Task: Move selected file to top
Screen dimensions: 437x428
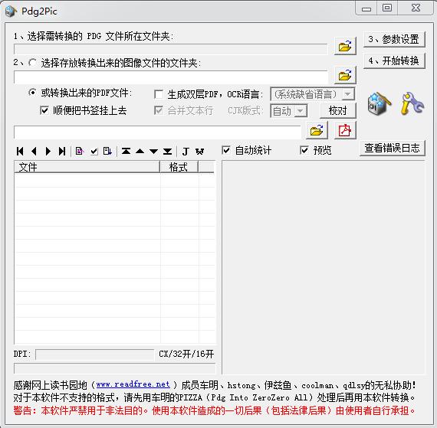Action: click(x=126, y=152)
